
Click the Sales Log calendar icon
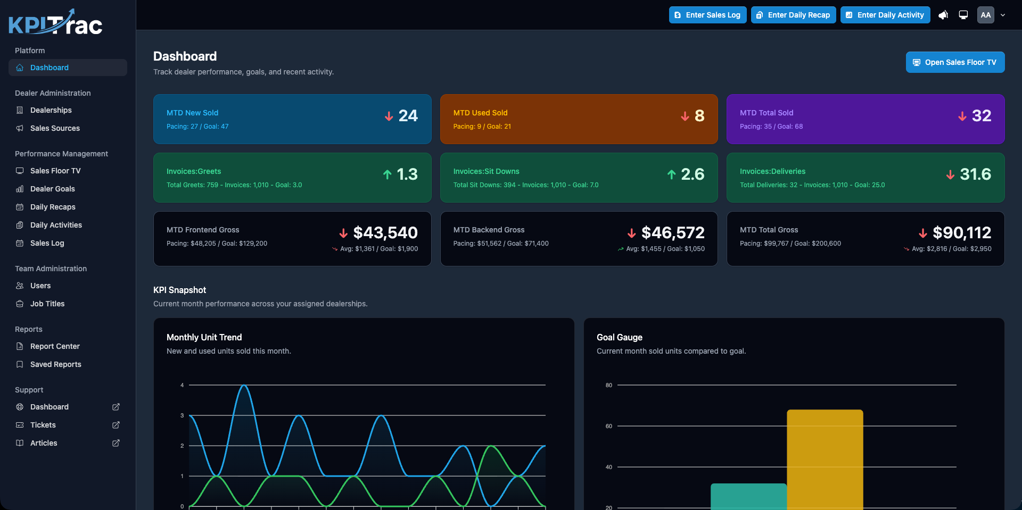click(x=20, y=243)
